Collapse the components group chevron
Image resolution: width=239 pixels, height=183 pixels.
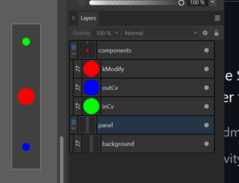(73, 54)
